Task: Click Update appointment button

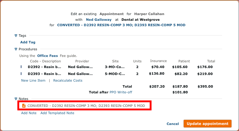Action: point(208,124)
